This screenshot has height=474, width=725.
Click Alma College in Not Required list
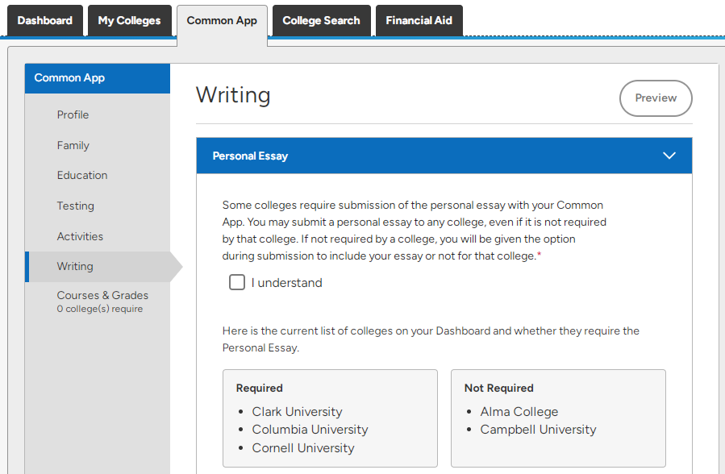point(519,412)
